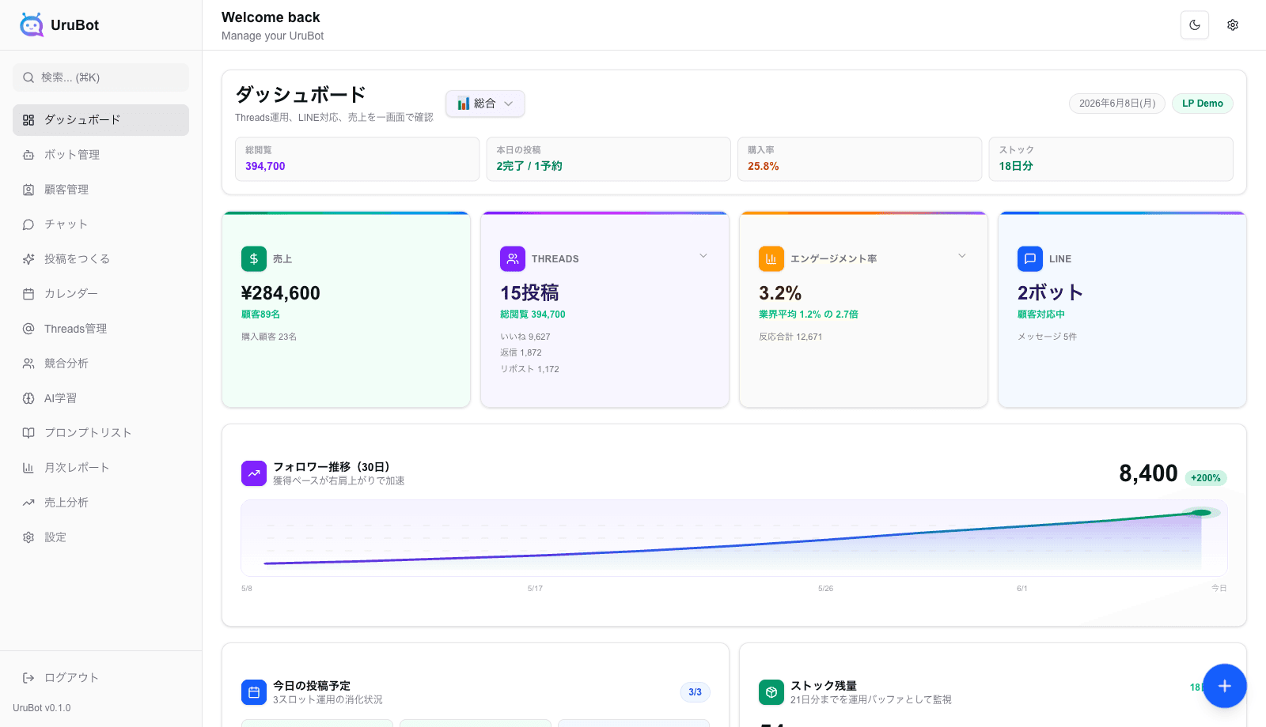Click the 3/3 slot badge
This screenshot has height=727, width=1266.
pos(695,692)
